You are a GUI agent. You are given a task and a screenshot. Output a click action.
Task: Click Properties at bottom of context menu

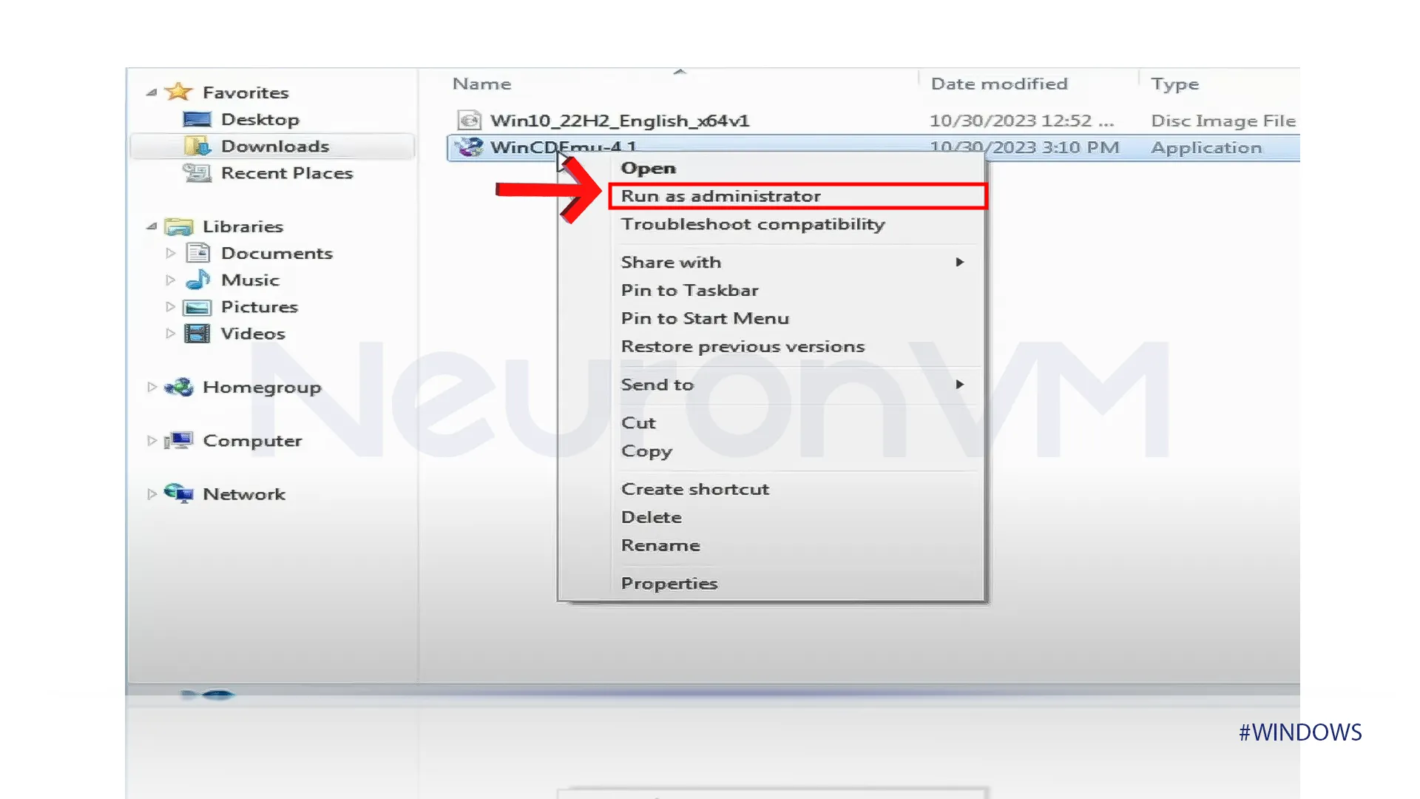pyautogui.click(x=668, y=582)
